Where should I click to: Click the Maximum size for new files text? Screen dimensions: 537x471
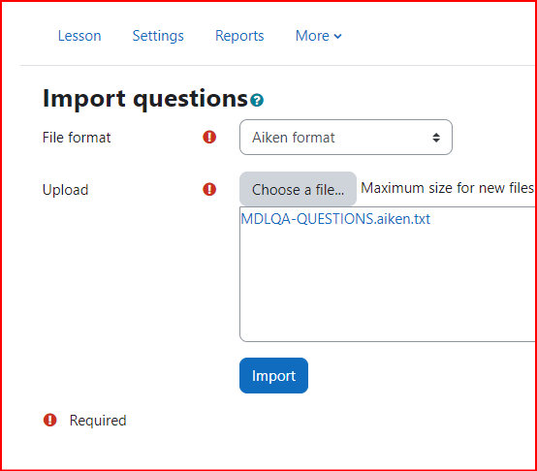point(448,188)
